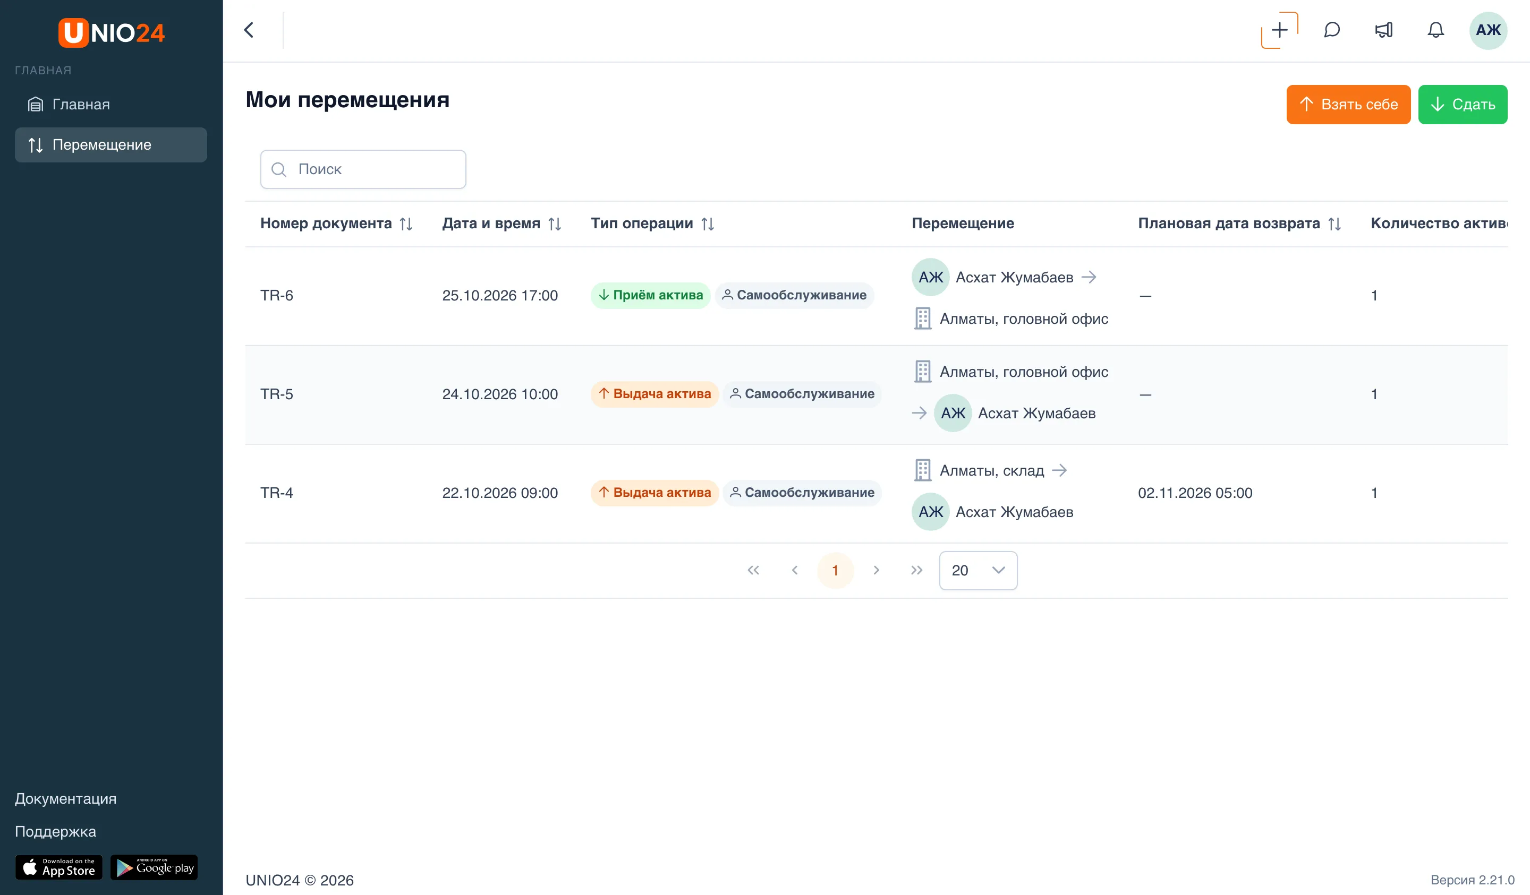Open the plus quick-create icon
1530x895 pixels.
click(x=1279, y=30)
